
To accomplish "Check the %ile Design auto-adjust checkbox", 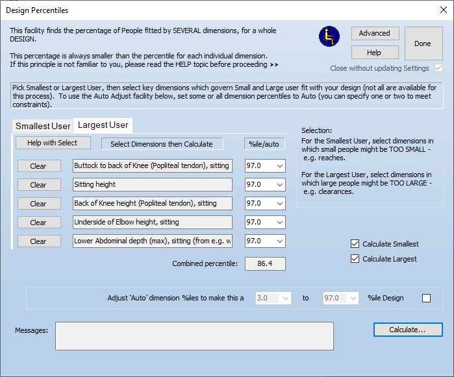I will [426, 298].
